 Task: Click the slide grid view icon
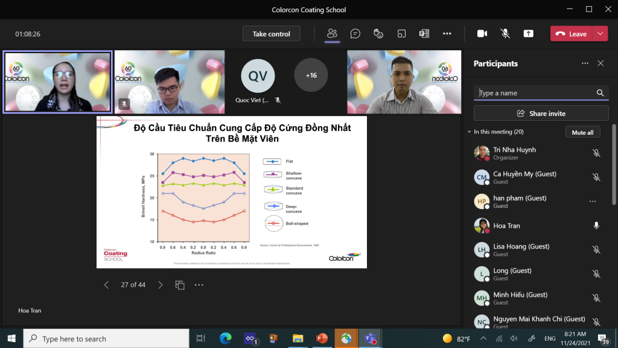tap(180, 285)
